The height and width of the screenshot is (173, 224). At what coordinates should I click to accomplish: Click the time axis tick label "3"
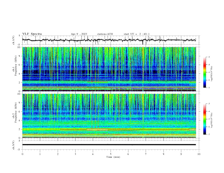coord(75,154)
